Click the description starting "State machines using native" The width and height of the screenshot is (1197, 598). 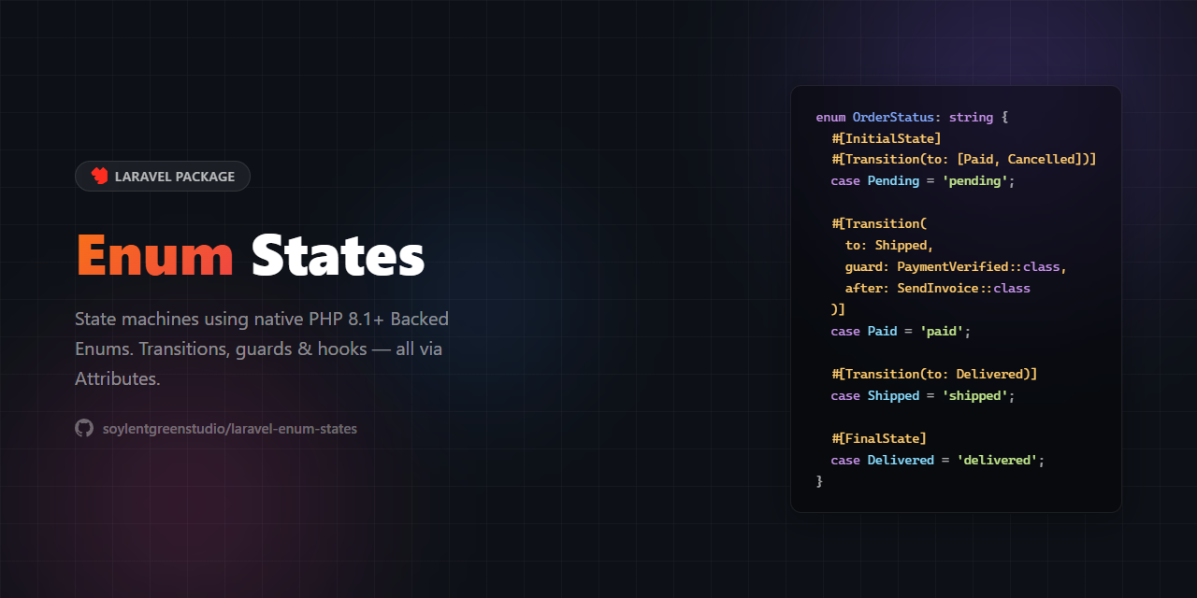(x=262, y=349)
